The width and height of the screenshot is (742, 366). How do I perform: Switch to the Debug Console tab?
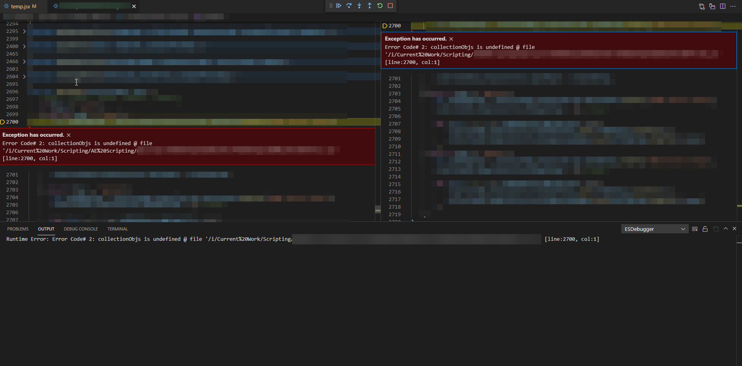point(81,229)
